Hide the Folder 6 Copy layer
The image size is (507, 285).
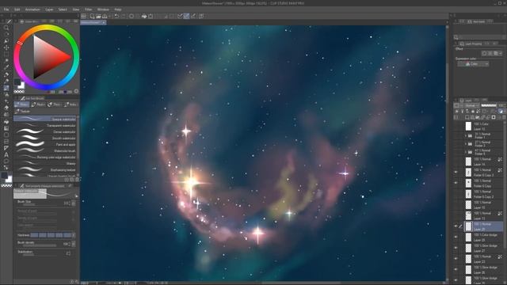pos(456,183)
